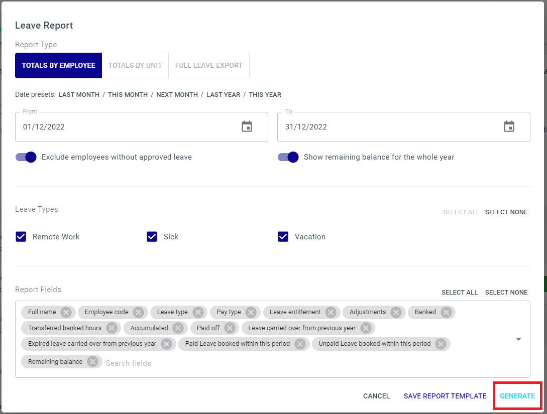Screen dimensions: 547x414
Task: Click Select All for Leave Types
Action: [461, 212]
